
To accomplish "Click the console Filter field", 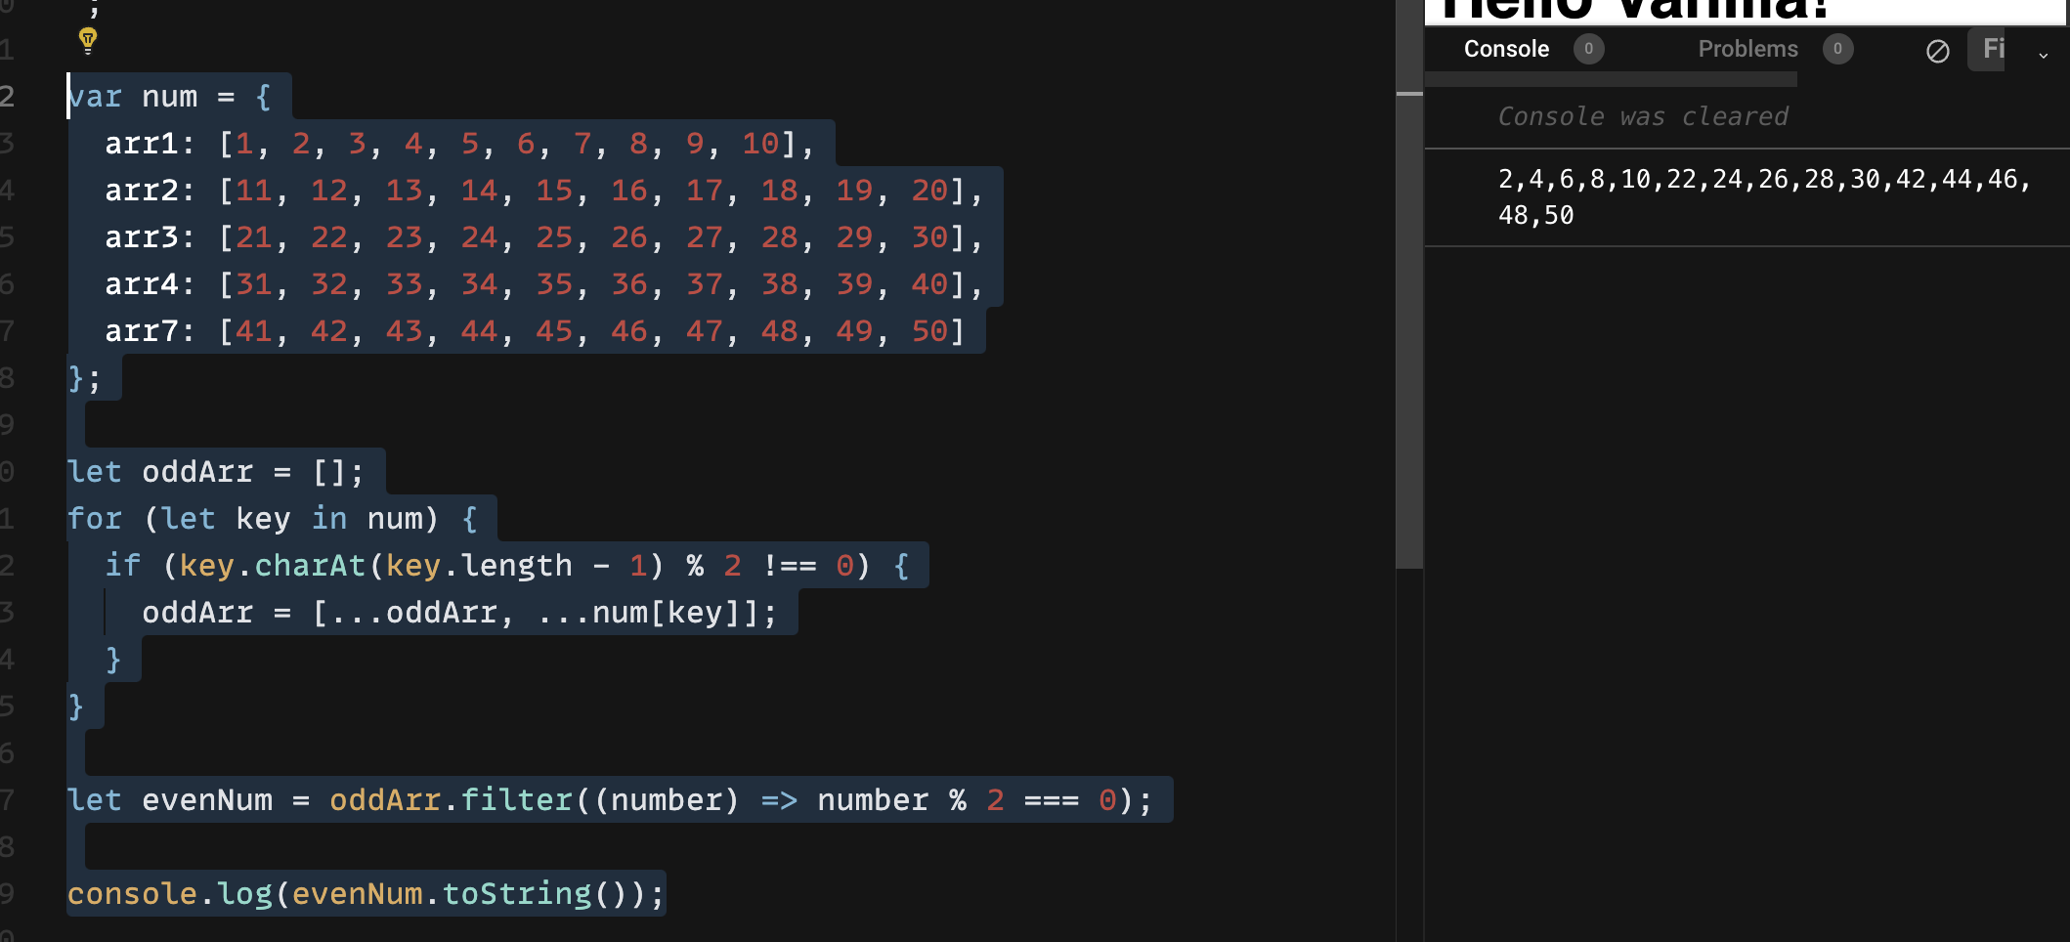I will click(x=1987, y=49).
